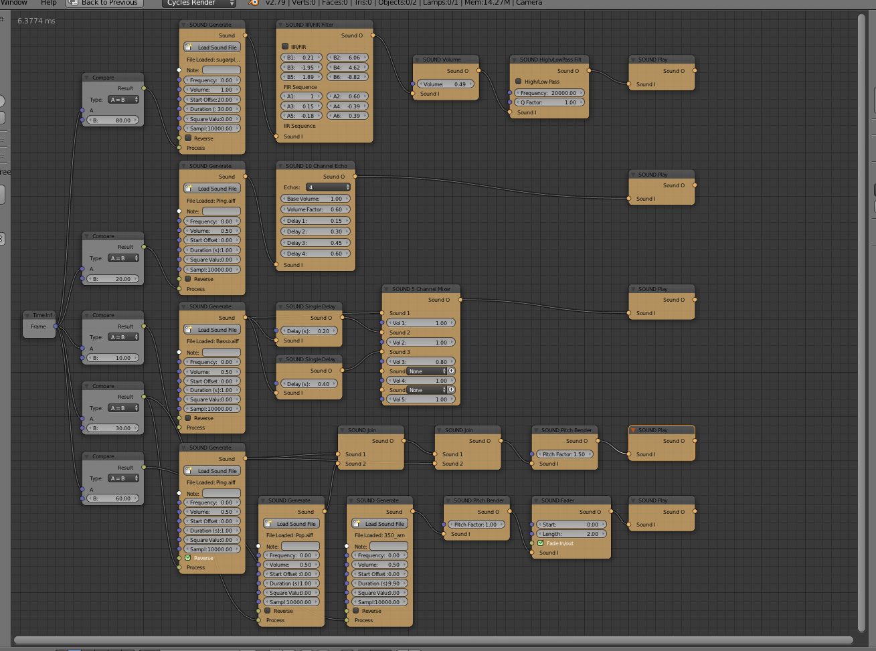Viewport: 876px width, 651px height.
Task: Open the Window menu
Action: [x=14, y=3]
